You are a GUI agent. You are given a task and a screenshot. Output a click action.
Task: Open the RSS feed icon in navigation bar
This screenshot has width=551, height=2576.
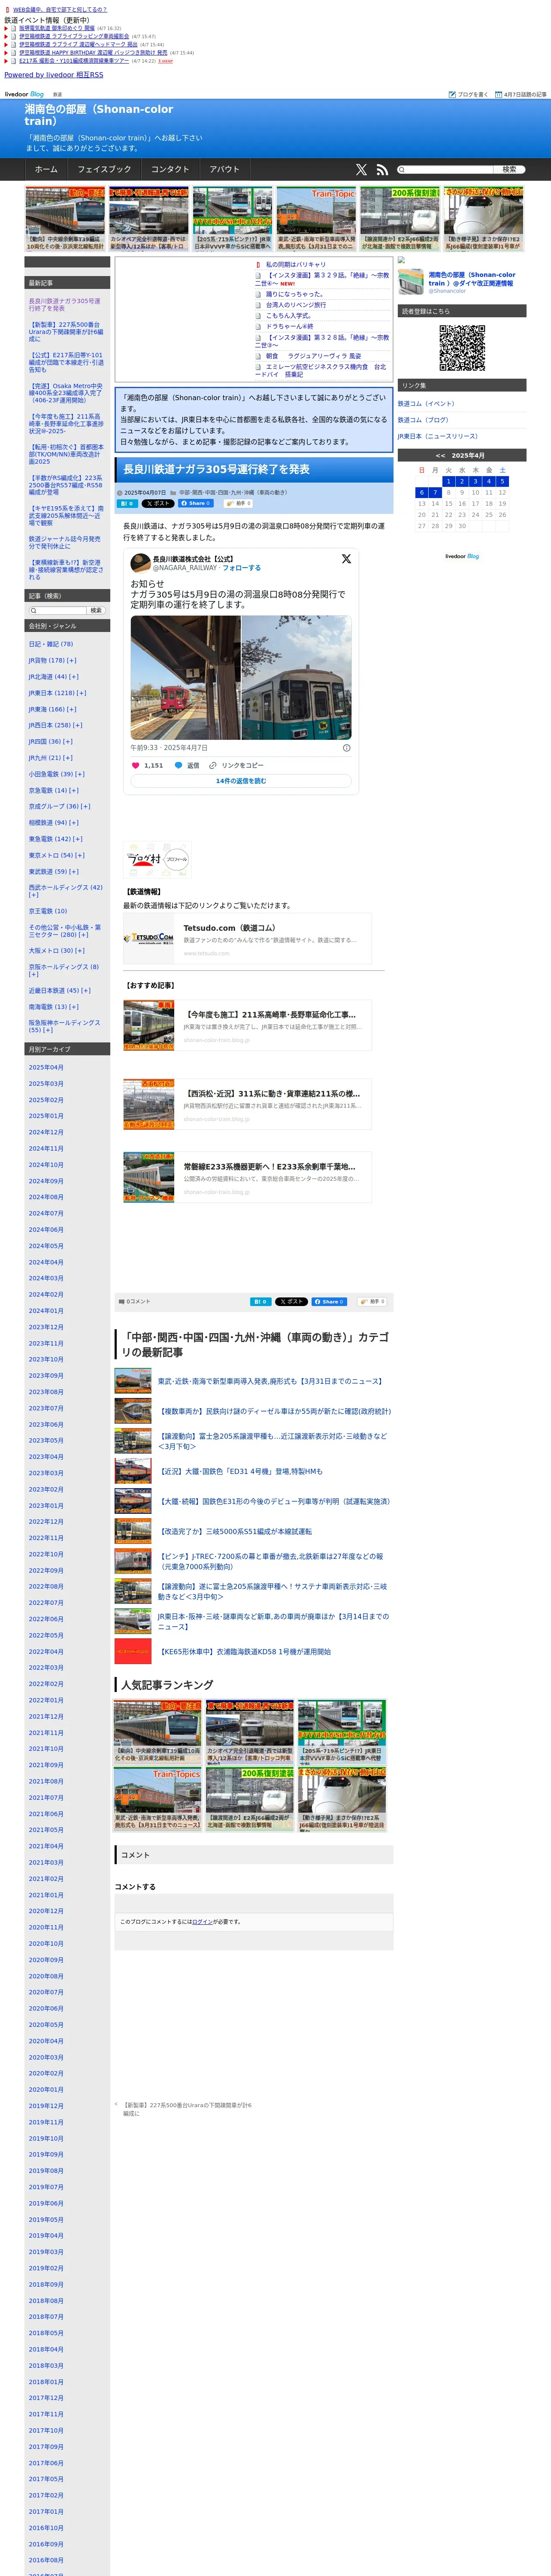(381, 170)
